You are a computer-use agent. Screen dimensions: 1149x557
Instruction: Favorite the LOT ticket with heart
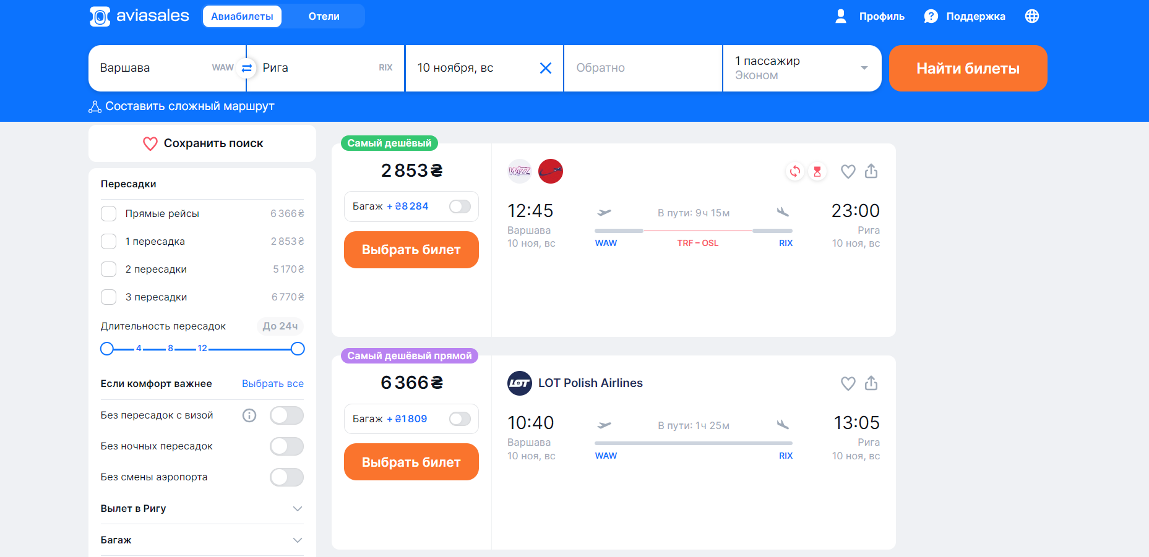(848, 383)
